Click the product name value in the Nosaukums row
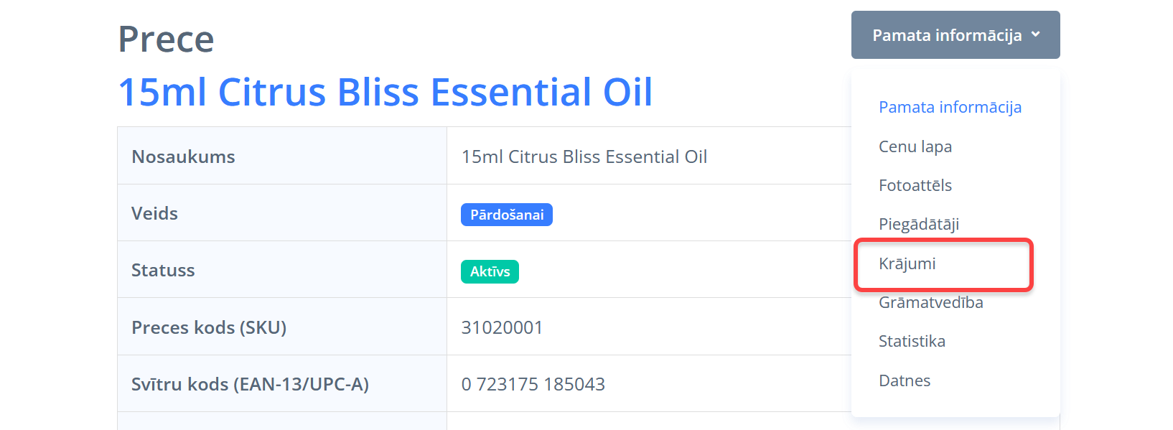 tap(584, 156)
